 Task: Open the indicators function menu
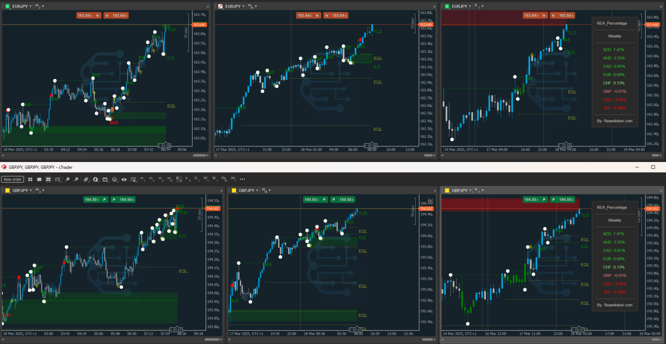pyautogui.click(x=96, y=179)
